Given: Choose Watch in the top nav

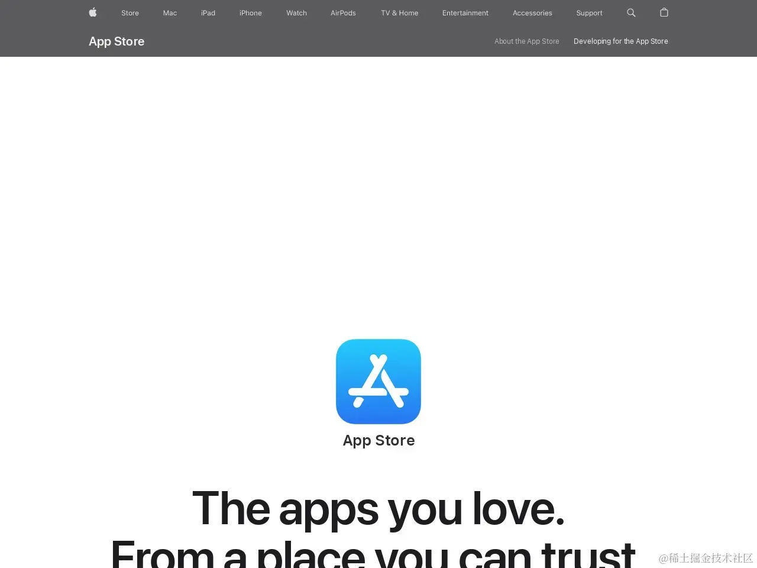Looking at the screenshot, I should [x=296, y=13].
